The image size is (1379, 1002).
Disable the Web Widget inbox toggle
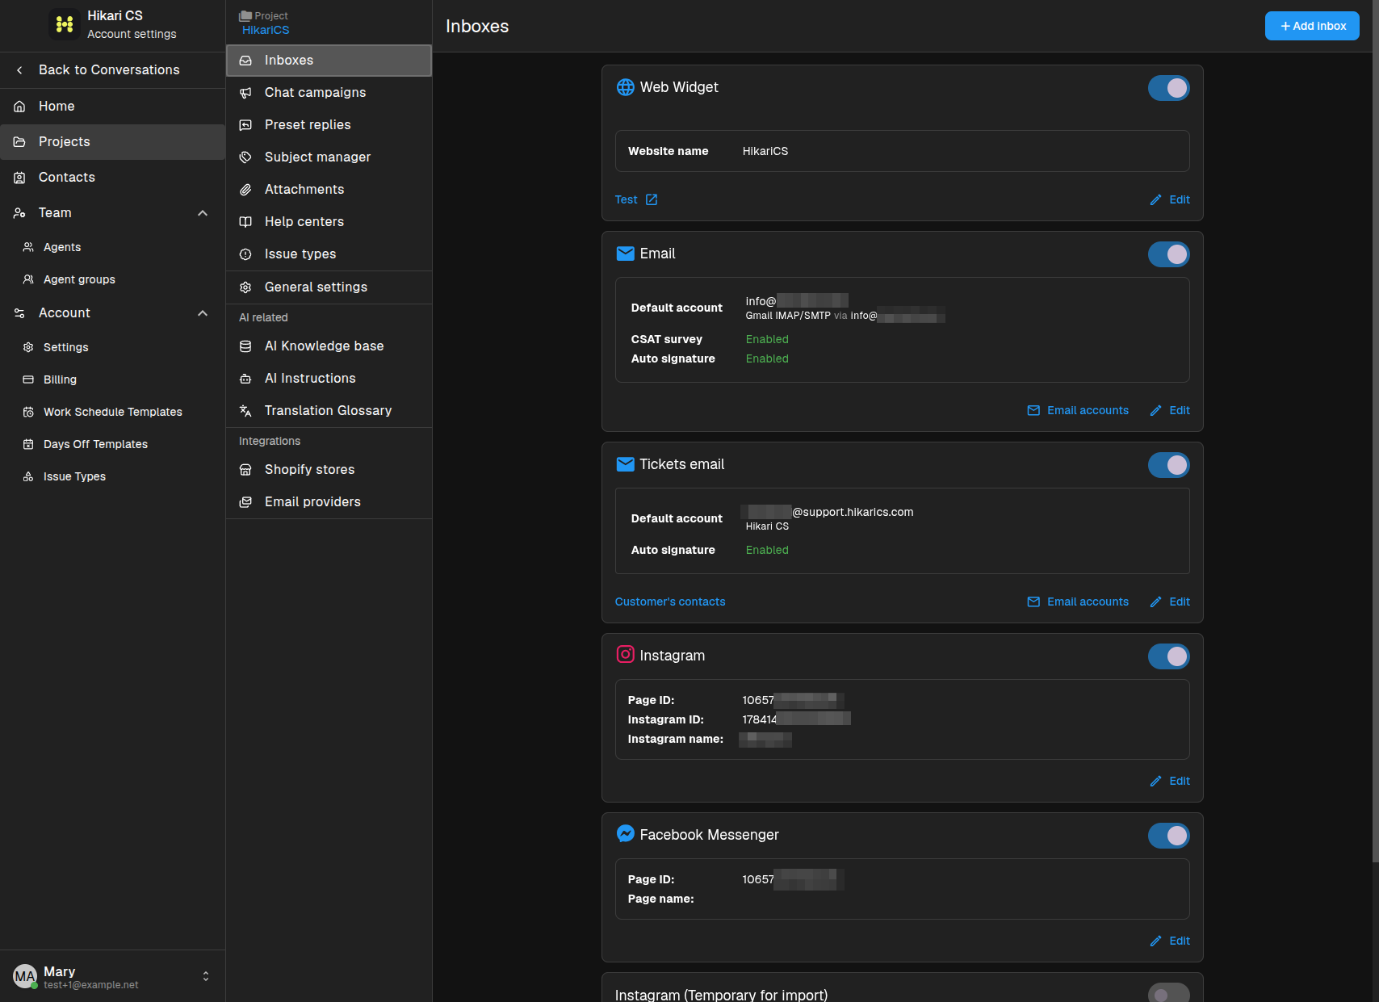pos(1168,88)
